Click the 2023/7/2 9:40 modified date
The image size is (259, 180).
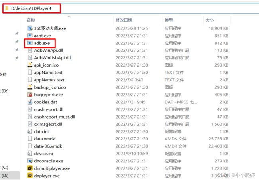click(x=129, y=80)
